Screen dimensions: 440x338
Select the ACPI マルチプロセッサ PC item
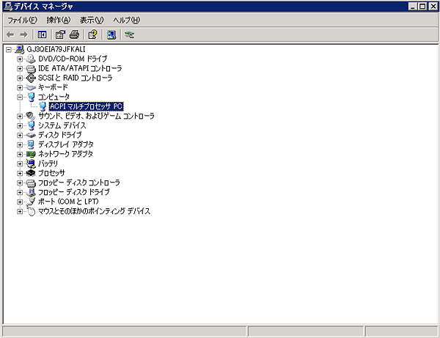point(92,106)
